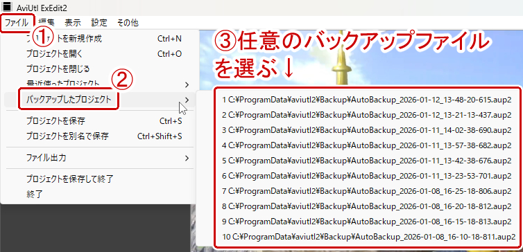The image size is (523, 252).
Task: Open backup 3 dated 2026-01-11_14-02-38-690
Action: tap(366, 130)
